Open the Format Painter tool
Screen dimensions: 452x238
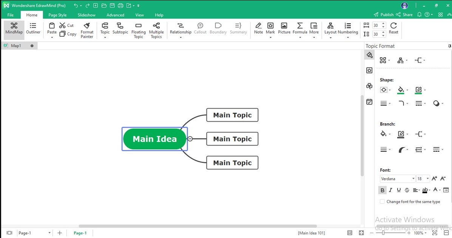pyautogui.click(x=87, y=29)
